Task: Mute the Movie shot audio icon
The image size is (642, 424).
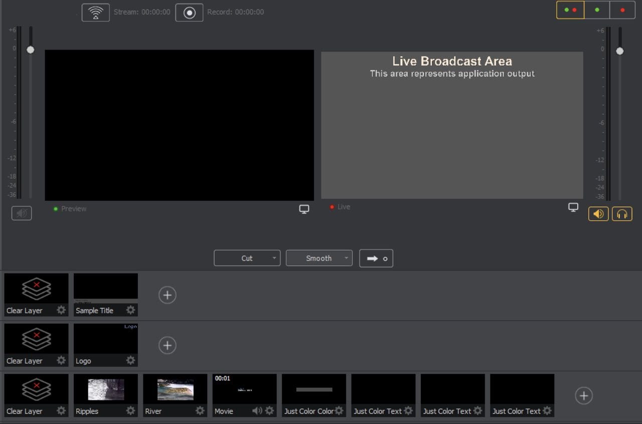Action: point(257,411)
